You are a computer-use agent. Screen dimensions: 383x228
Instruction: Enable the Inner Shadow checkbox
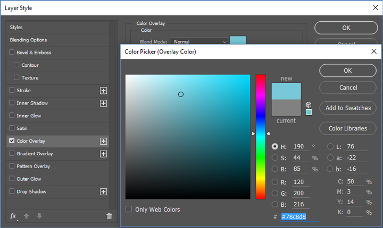pos(12,103)
